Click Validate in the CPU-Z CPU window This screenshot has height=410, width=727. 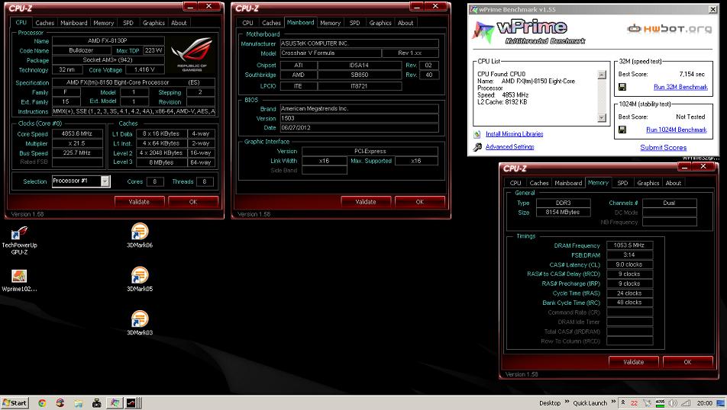tap(139, 202)
